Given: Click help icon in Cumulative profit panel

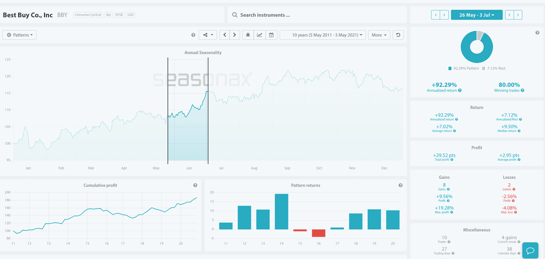Looking at the screenshot, I should [195, 185].
